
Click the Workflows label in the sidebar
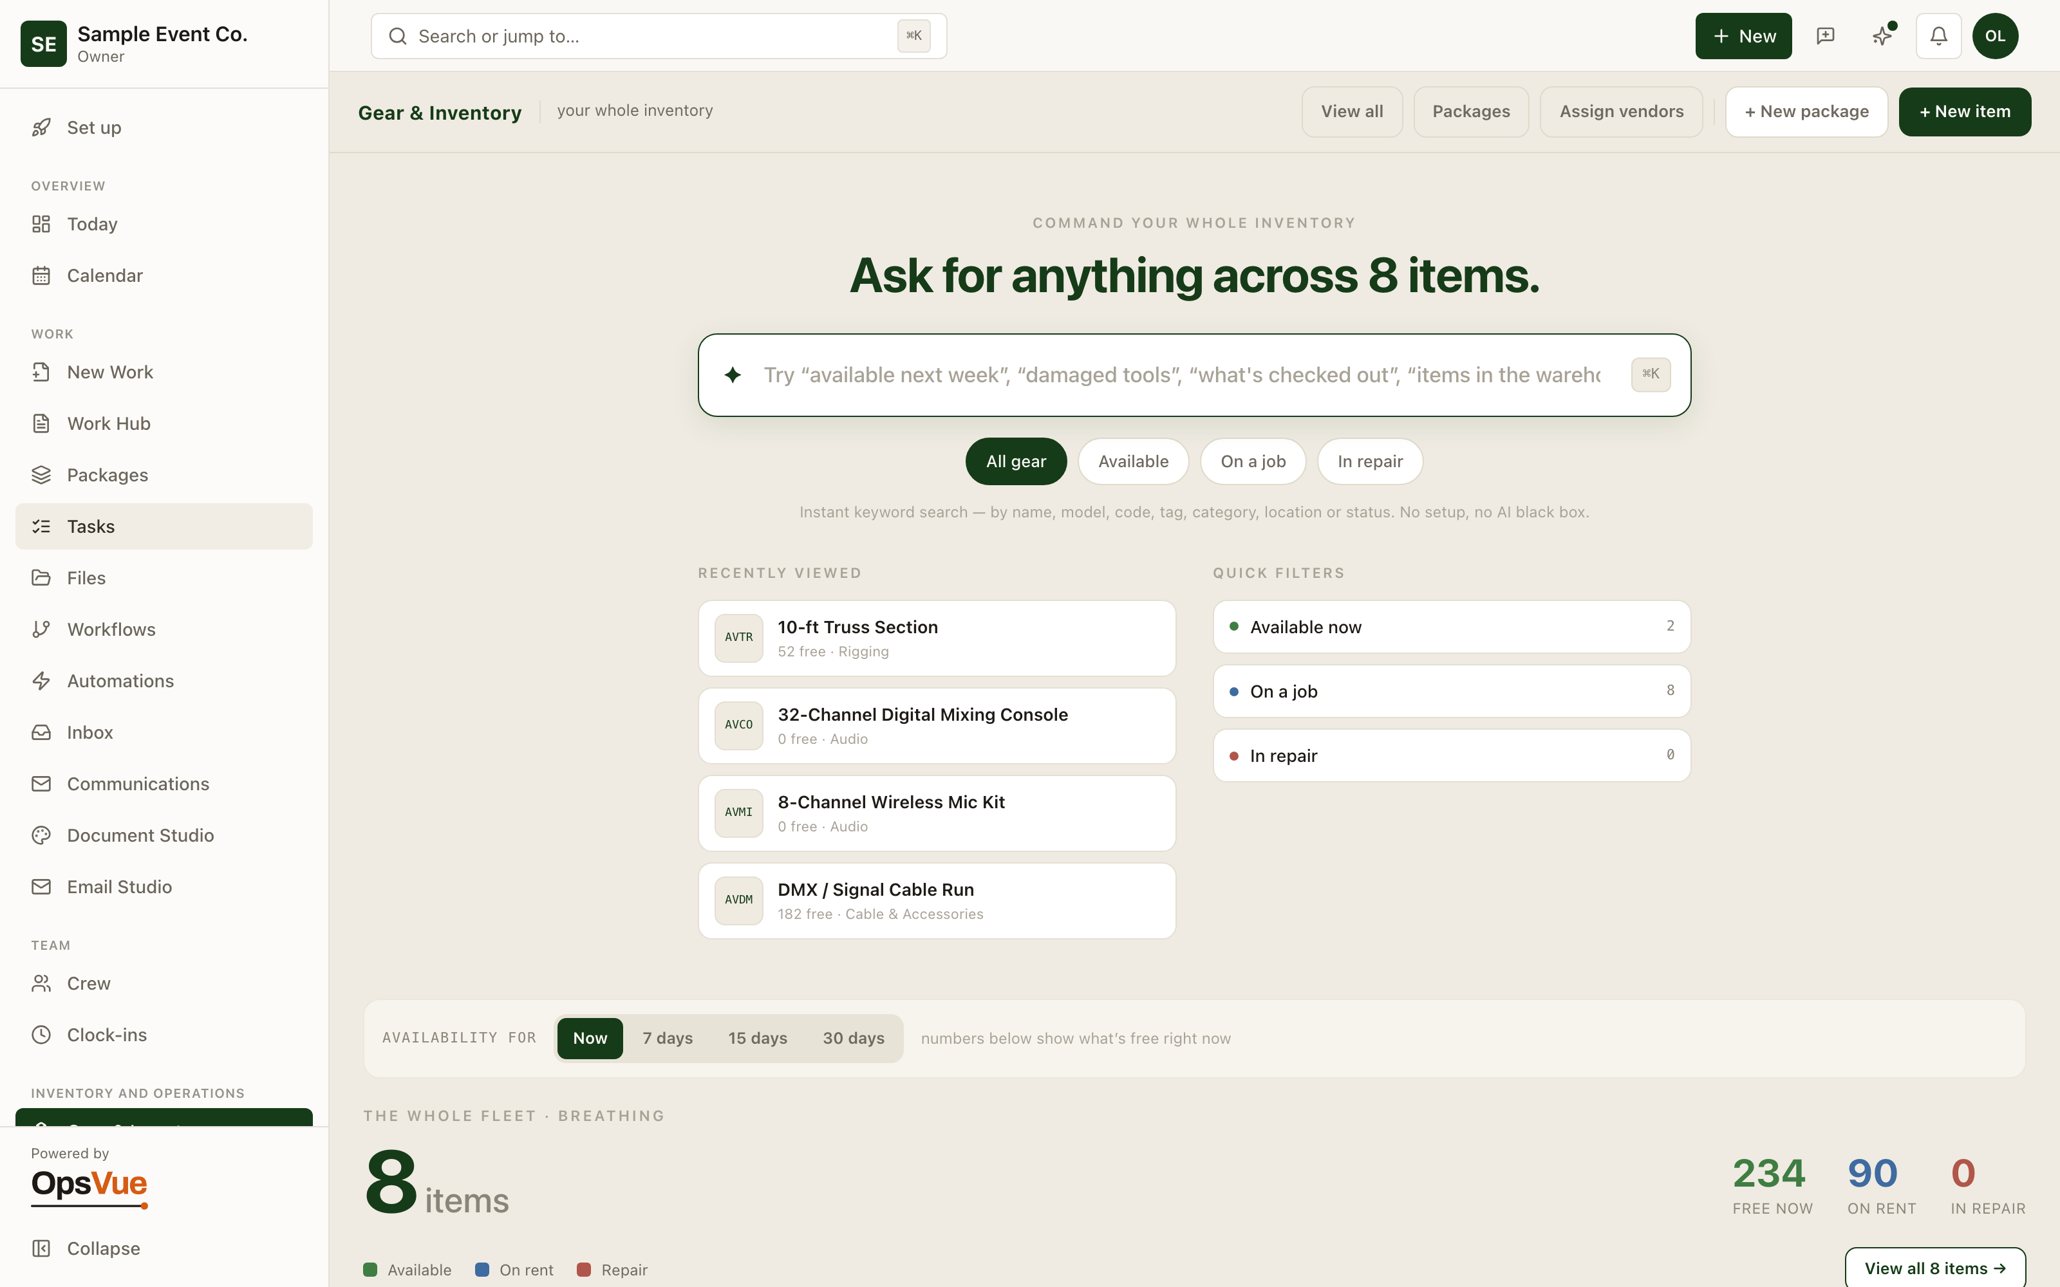tap(111, 630)
